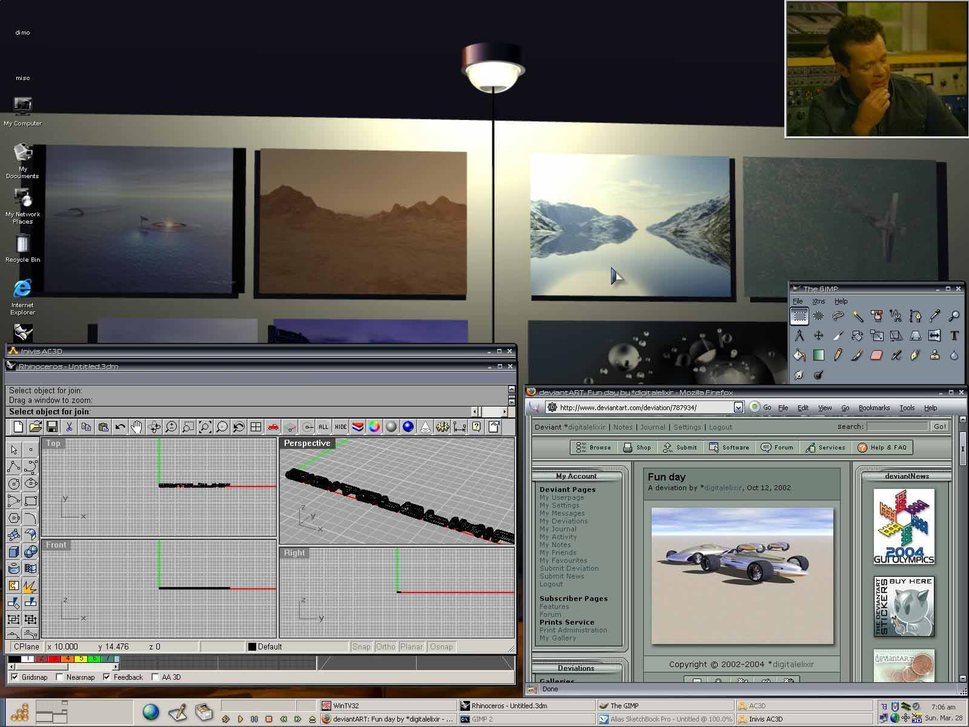Open GIMP Xtns menu
The image size is (969, 727).
pyautogui.click(x=818, y=301)
